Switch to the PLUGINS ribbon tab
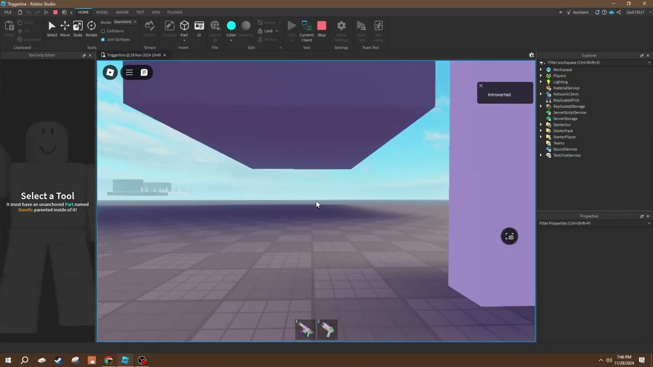 [x=174, y=12]
